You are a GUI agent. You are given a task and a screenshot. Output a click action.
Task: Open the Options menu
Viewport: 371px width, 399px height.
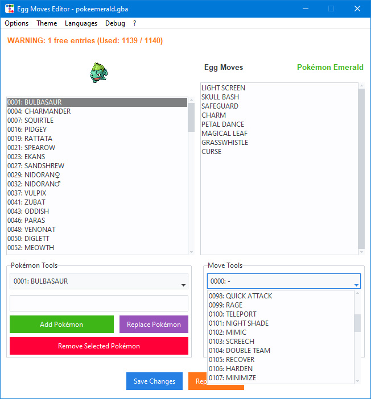coord(17,23)
